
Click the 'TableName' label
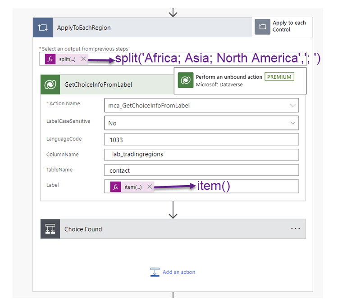click(59, 170)
